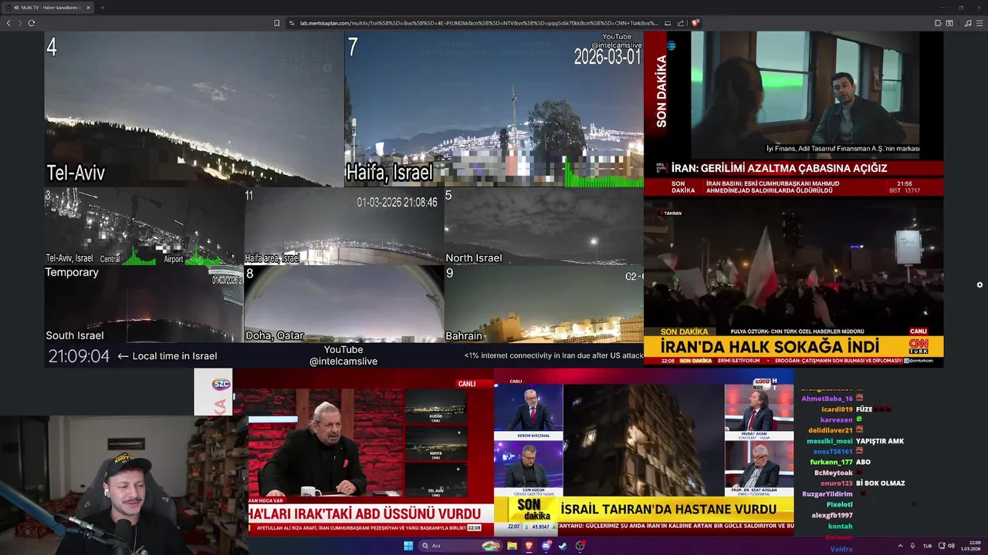Click chat username messiki_mosi
The image size is (988, 555).
click(x=830, y=441)
